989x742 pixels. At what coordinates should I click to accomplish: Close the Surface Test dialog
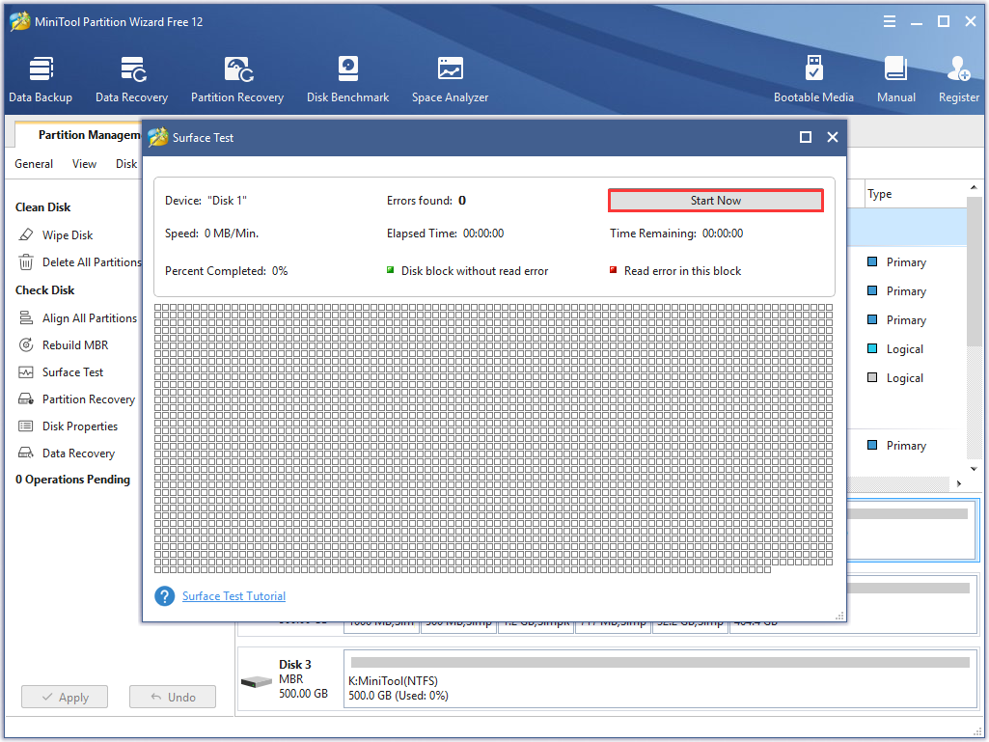[833, 137]
